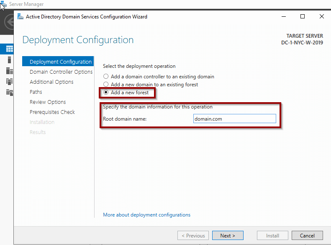Screen dimensions: 331x245
Task: Go to Prerequisites Check step
Action: [x=52, y=112]
